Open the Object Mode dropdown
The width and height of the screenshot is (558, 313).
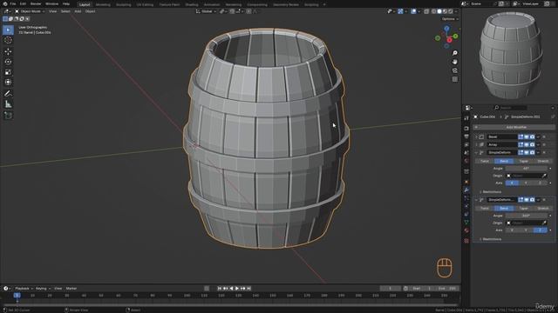point(30,11)
